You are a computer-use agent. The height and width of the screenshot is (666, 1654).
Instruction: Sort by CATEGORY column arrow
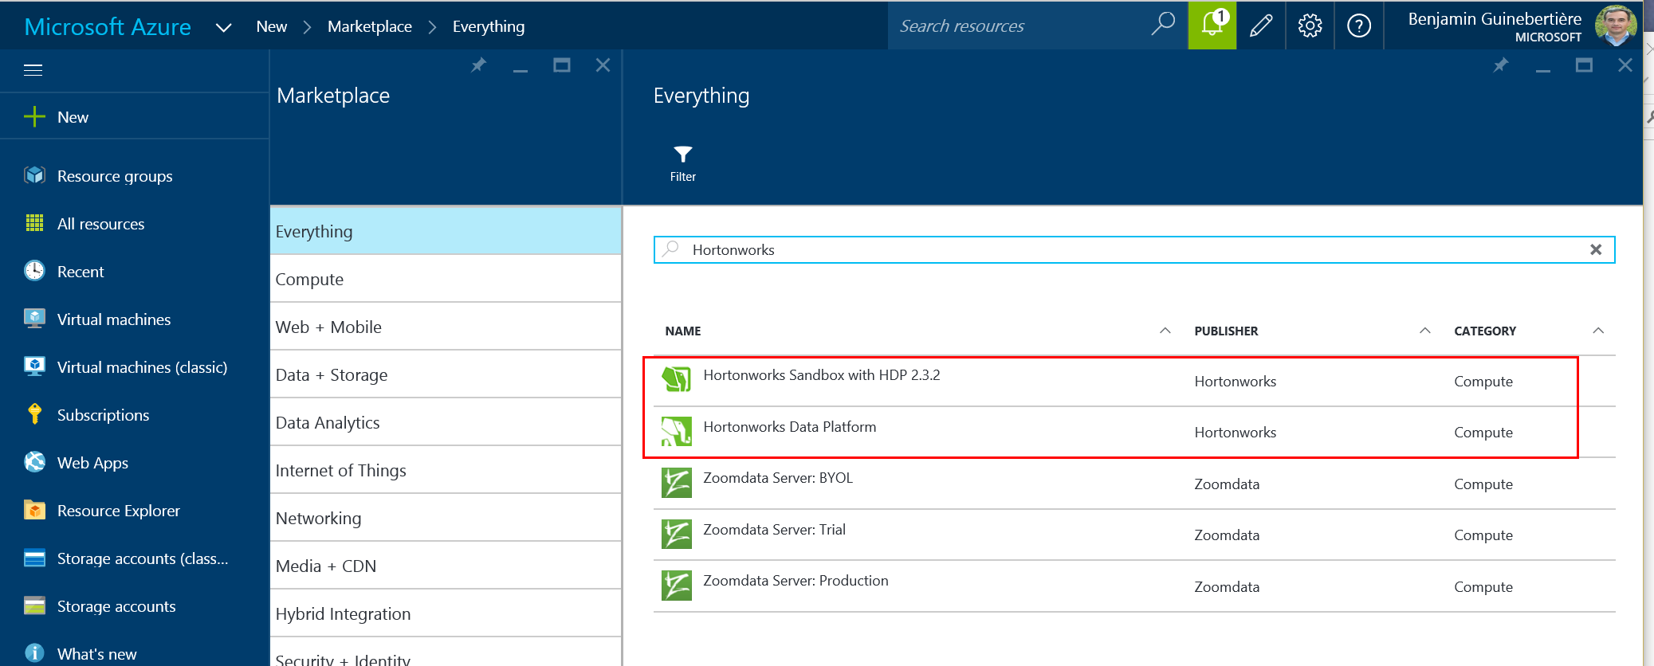[1598, 330]
